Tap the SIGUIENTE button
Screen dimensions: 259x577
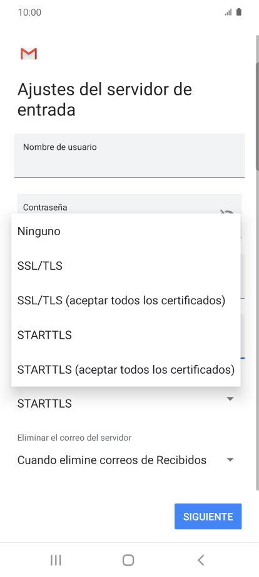click(208, 516)
